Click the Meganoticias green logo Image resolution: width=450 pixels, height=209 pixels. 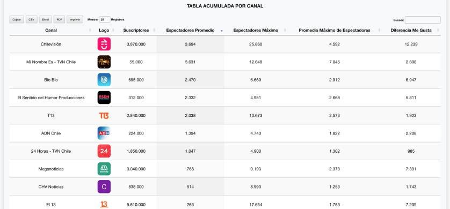(x=104, y=169)
